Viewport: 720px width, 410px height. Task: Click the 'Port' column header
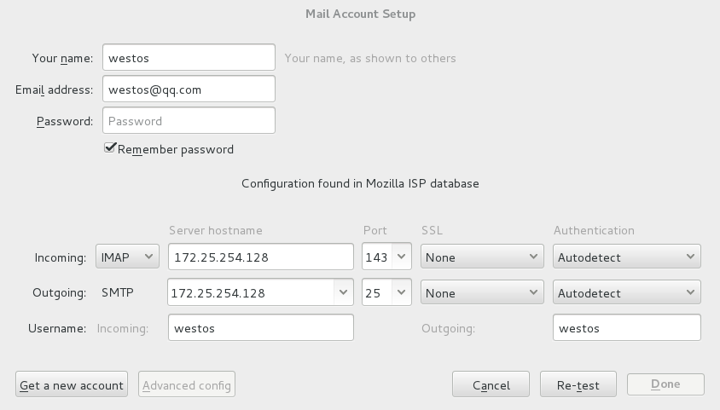coord(375,230)
